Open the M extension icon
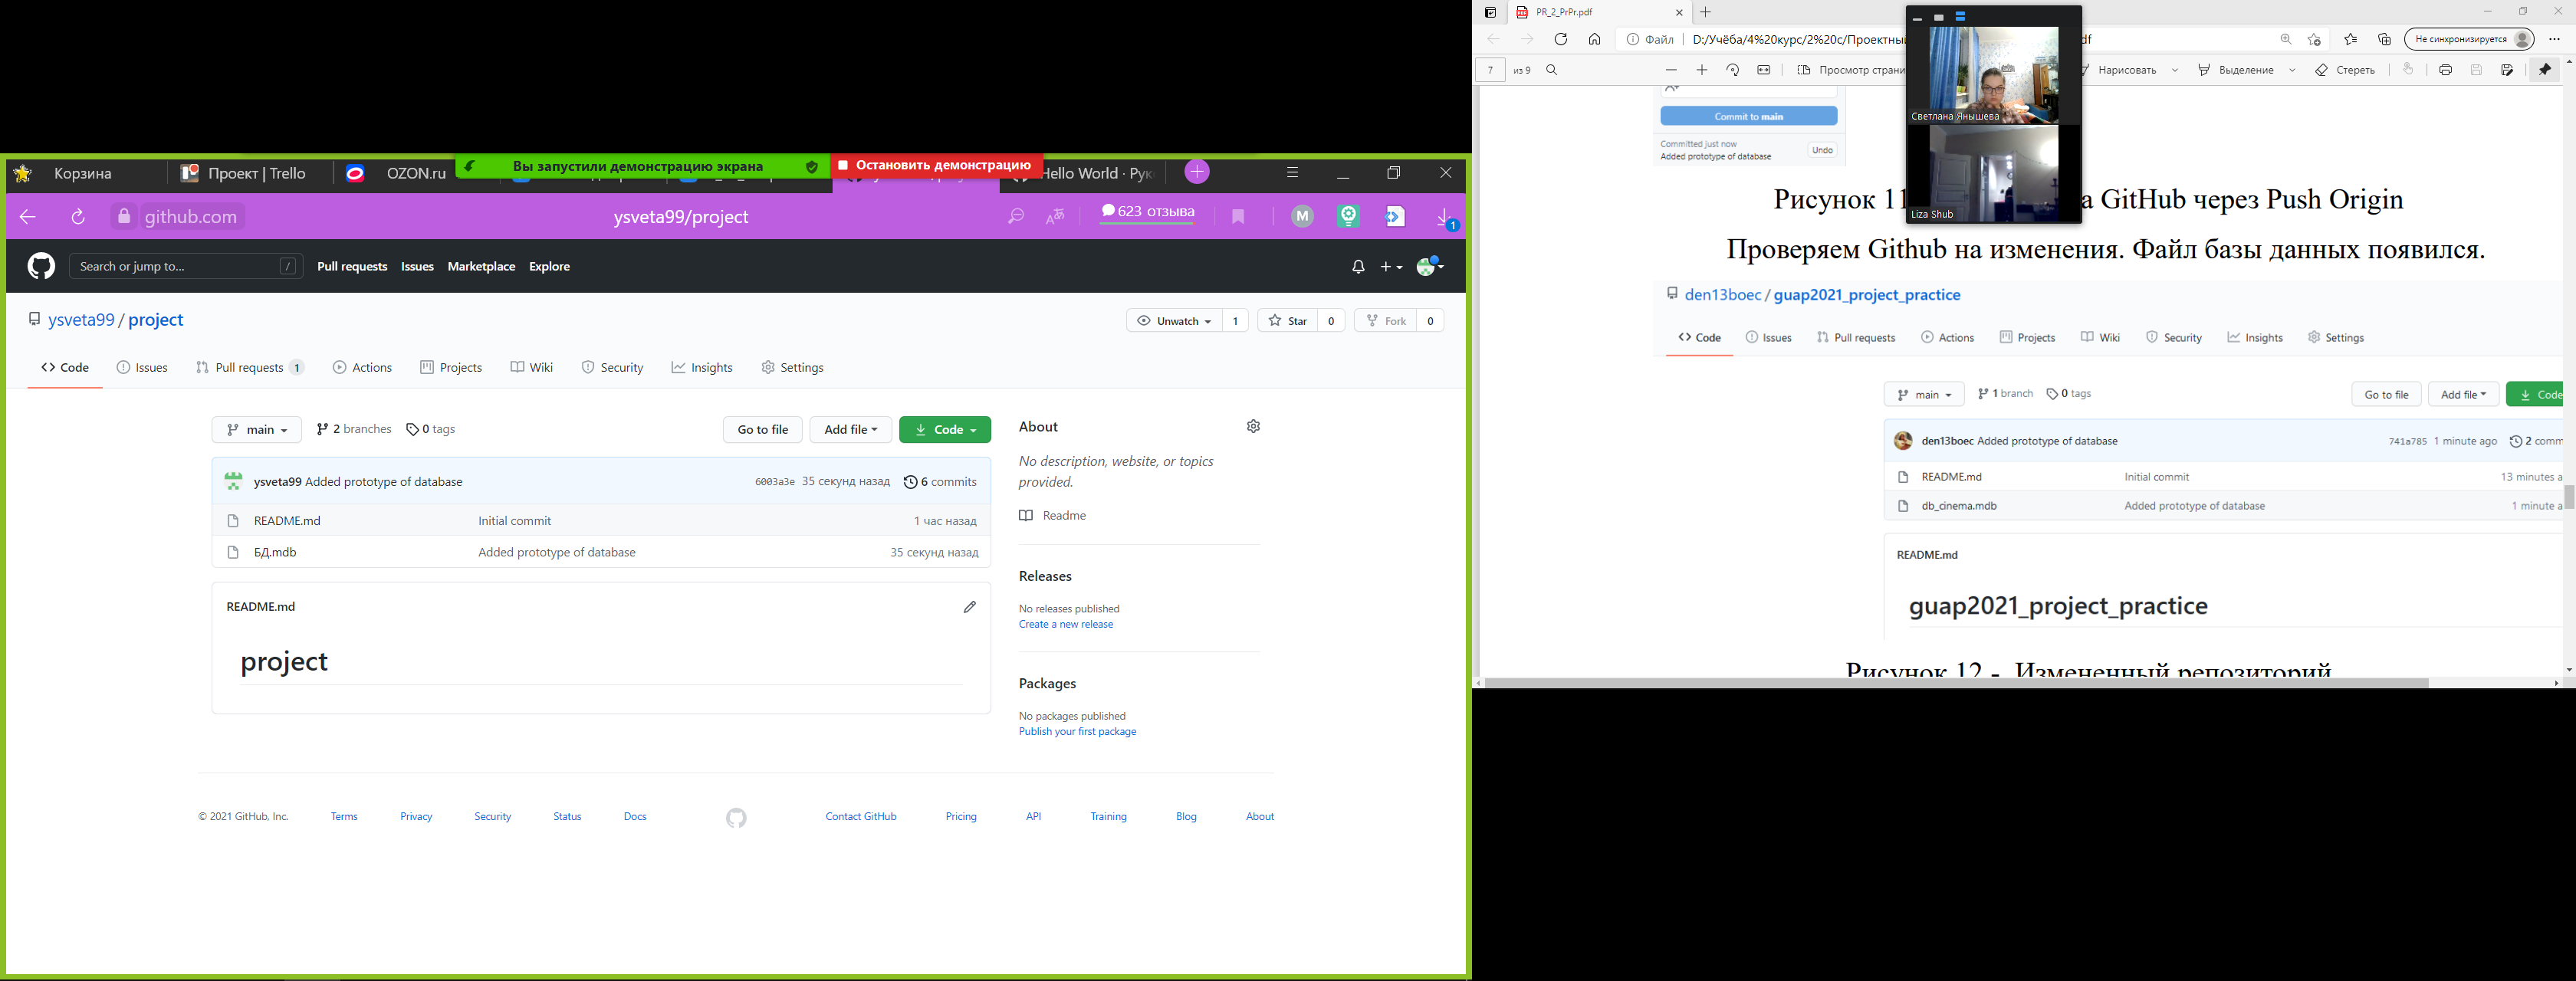The width and height of the screenshot is (2576, 981). (x=1302, y=216)
